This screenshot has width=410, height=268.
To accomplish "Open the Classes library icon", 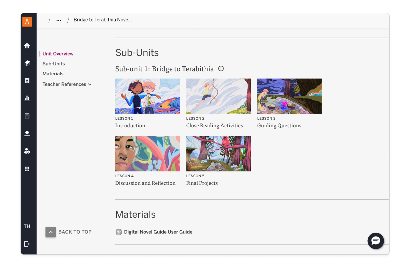I will tap(27, 63).
